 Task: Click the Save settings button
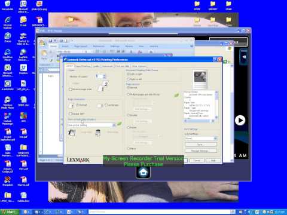201,145
